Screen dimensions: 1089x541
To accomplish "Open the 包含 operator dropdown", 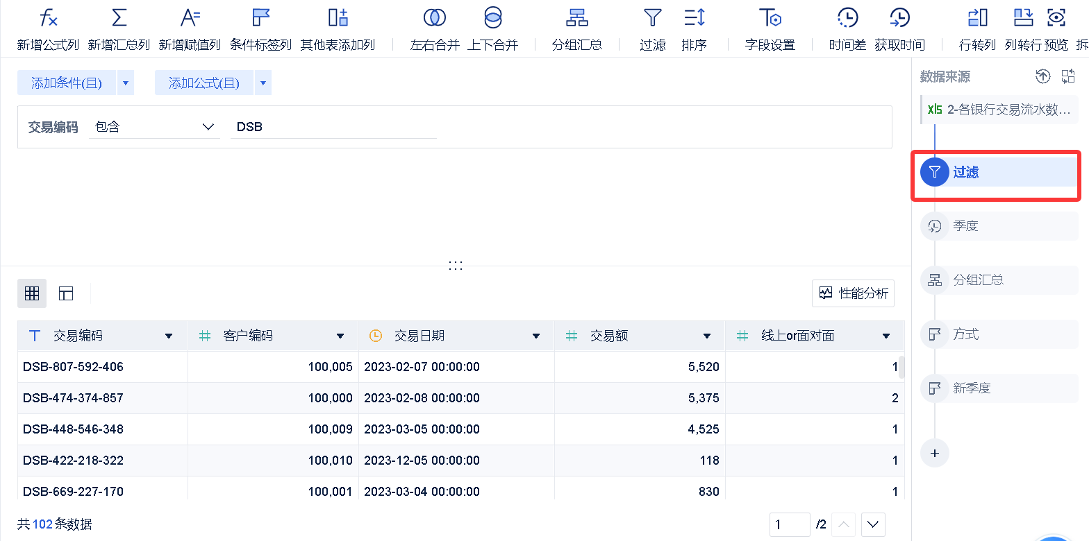I will coord(154,127).
